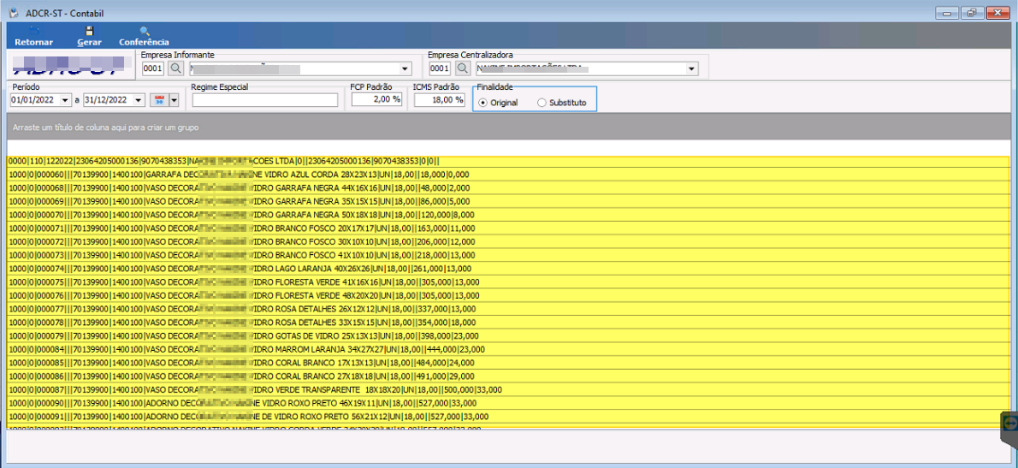Click the ADCR-ST app icon in title bar

[x=12, y=13]
